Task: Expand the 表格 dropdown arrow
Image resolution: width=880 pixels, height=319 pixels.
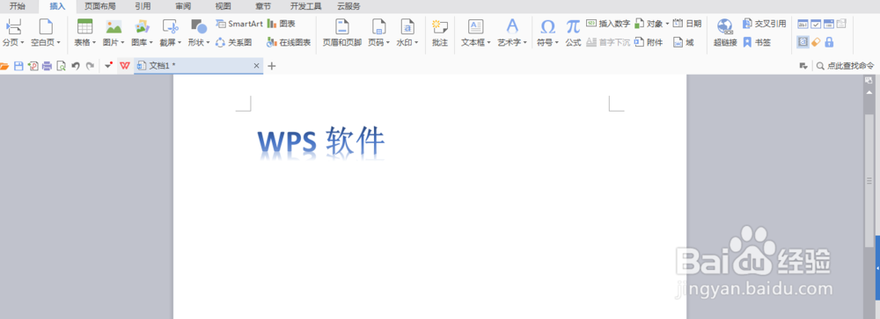Action: [x=94, y=42]
